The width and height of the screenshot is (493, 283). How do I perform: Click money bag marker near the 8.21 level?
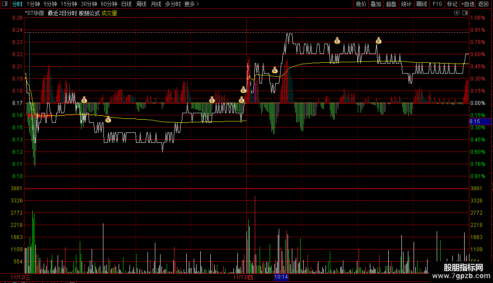(275, 70)
